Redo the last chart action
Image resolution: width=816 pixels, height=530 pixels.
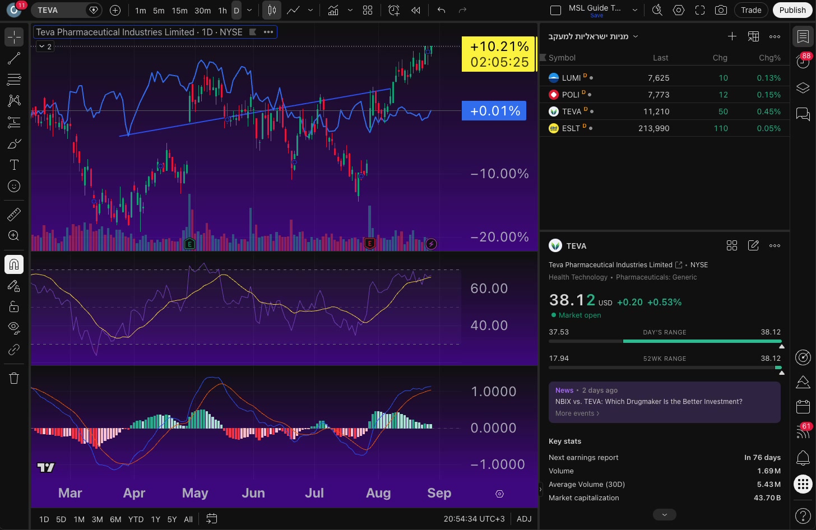(x=462, y=10)
